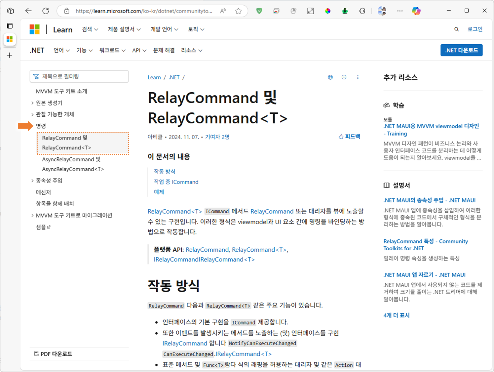Jump to 예제 section link
The image size is (494, 372).
point(159,192)
